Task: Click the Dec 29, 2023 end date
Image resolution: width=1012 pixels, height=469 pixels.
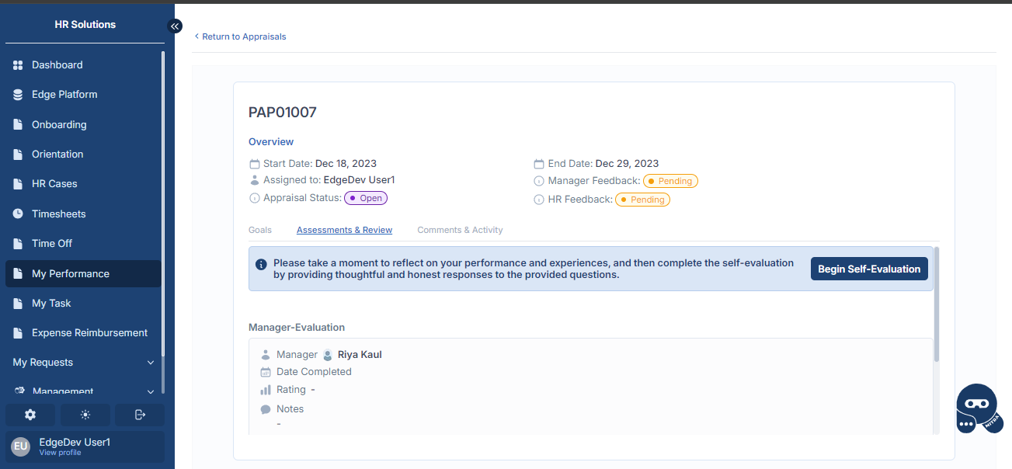Action: tap(627, 164)
